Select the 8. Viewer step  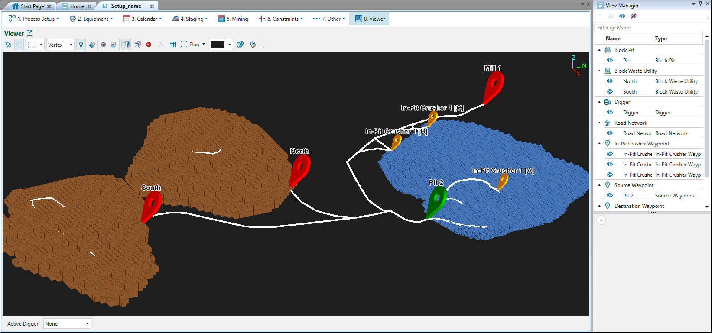click(x=370, y=19)
